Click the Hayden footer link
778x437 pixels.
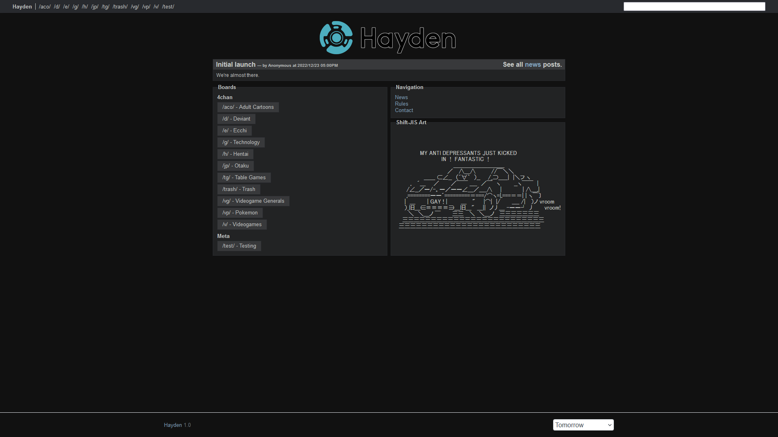(x=173, y=425)
